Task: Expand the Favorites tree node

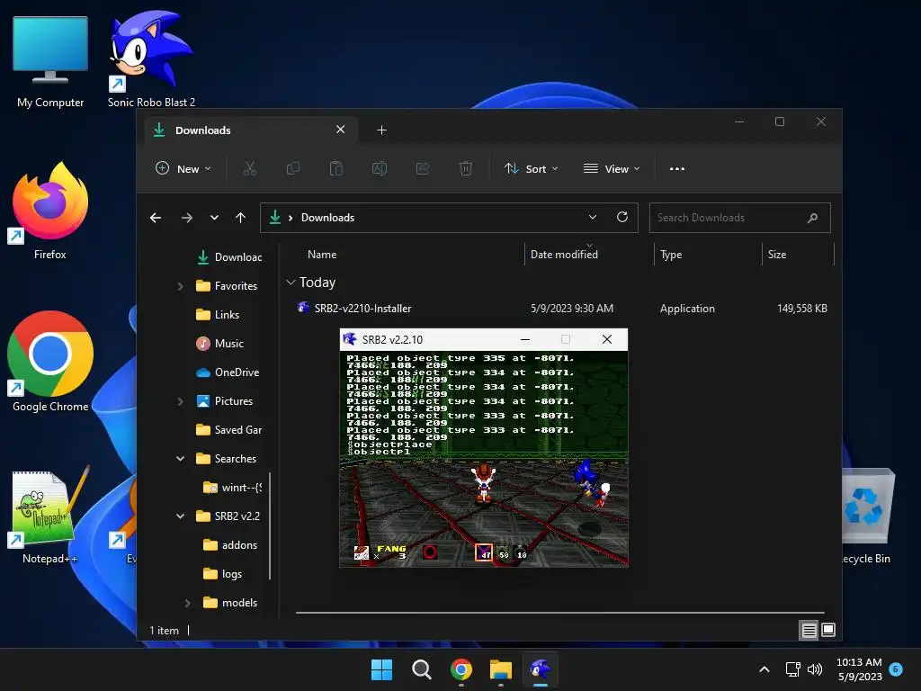Action: (x=180, y=286)
